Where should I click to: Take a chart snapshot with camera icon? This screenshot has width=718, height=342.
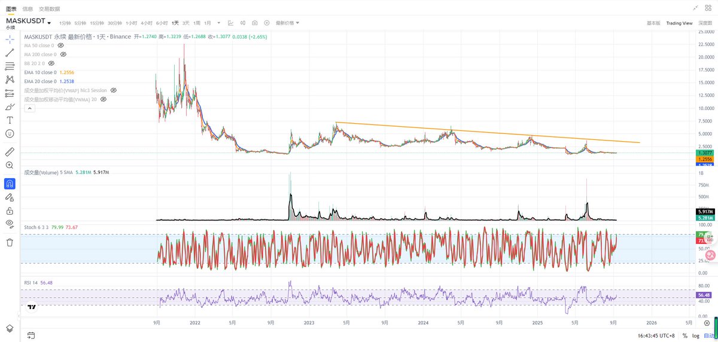[255, 23]
